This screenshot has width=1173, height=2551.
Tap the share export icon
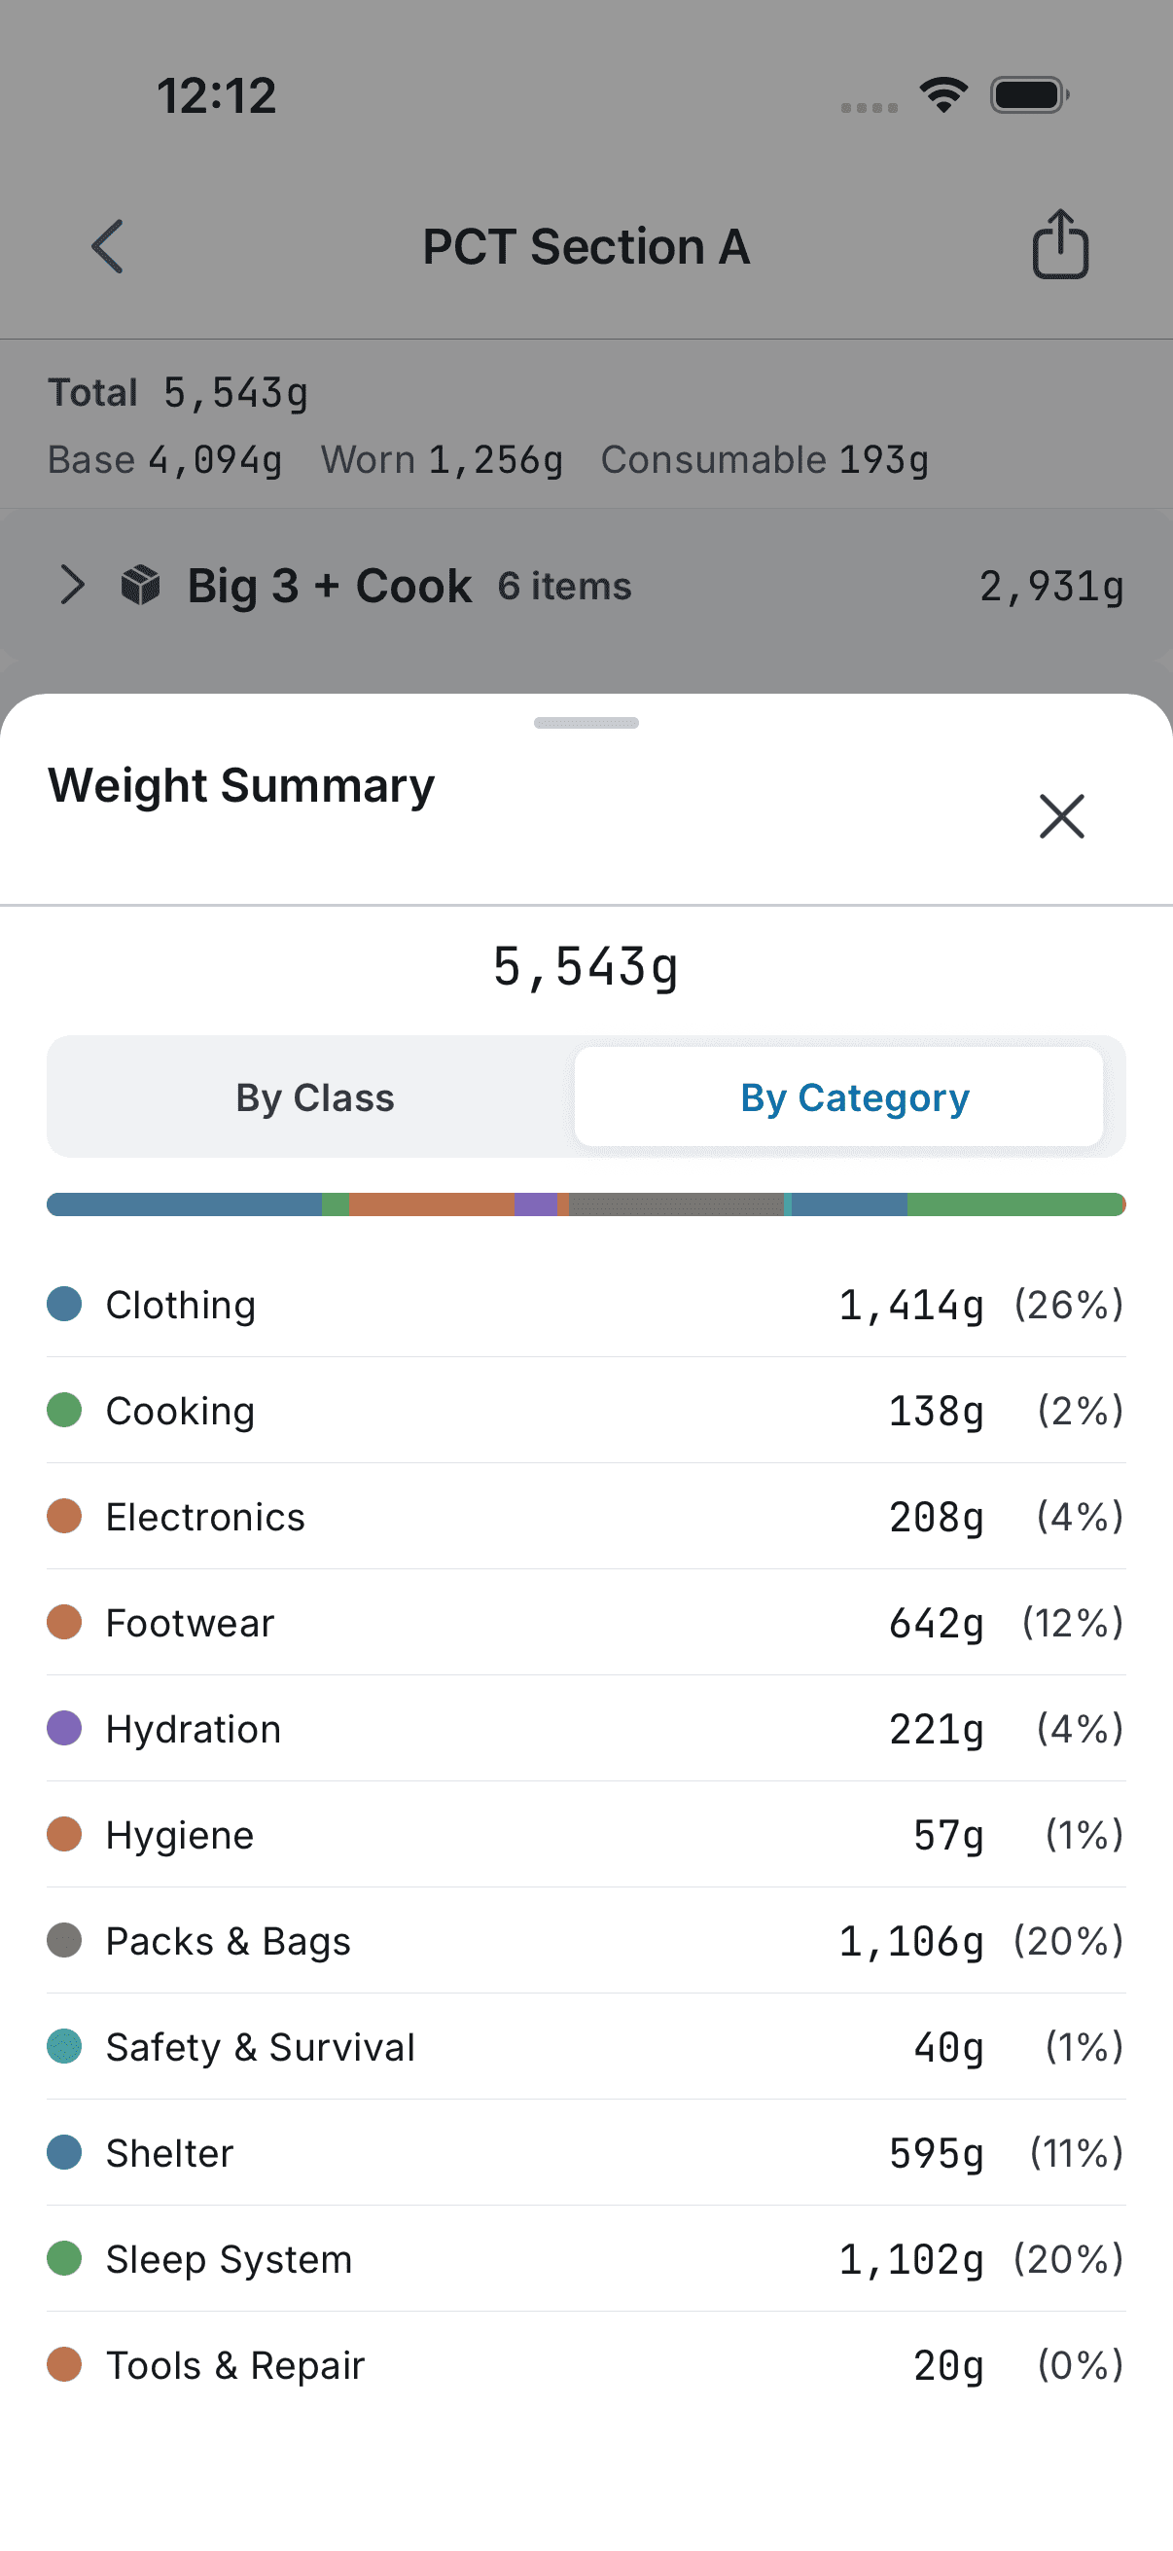click(1059, 245)
